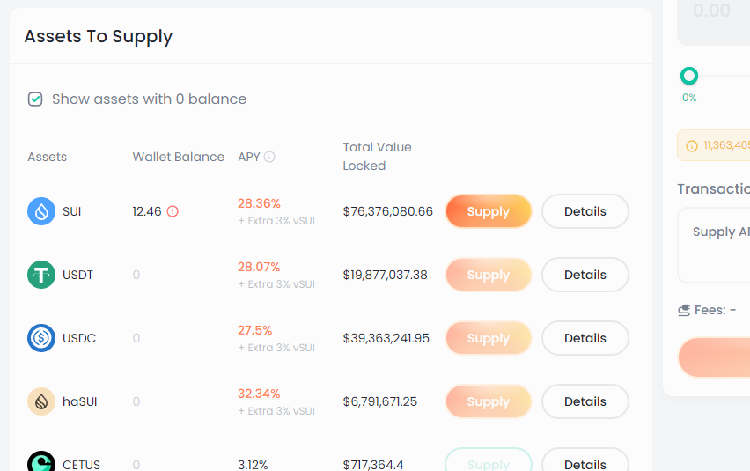This screenshot has height=471, width=750.
Task: Open Details for USDC
Action: [585, 338]
